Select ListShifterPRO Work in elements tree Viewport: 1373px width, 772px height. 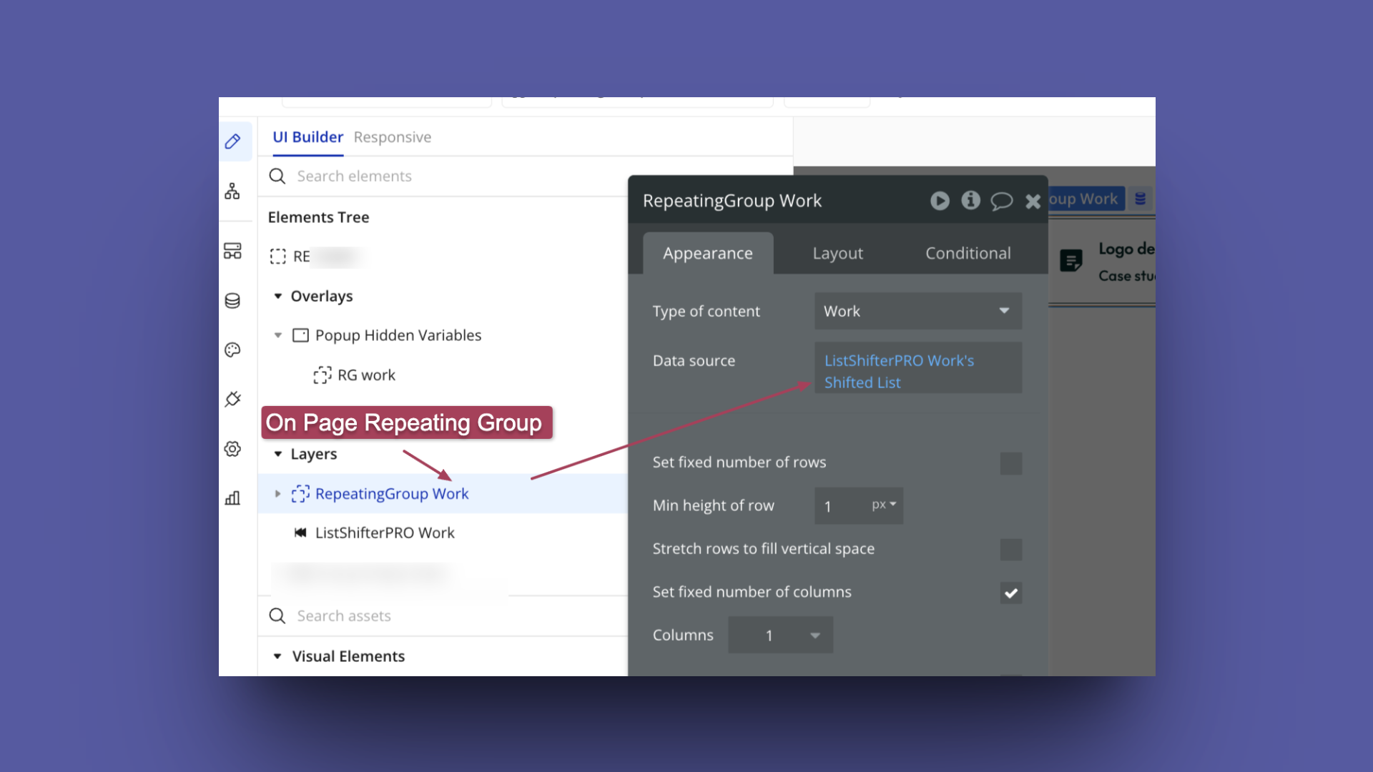click(385, 533)
